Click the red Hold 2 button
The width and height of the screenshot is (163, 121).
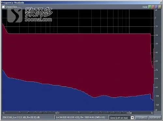tap(153, 7)
